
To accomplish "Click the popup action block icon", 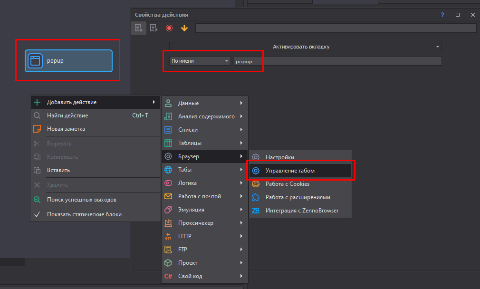I will [x=35, y=61].
